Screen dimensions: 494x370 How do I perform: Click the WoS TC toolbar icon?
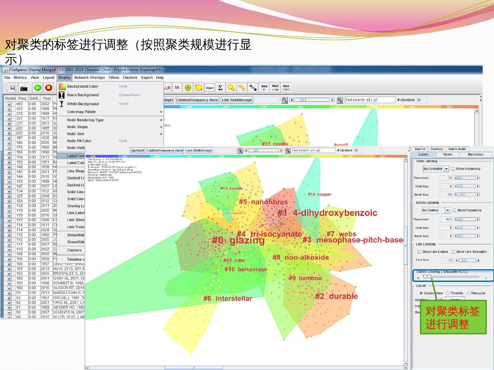pos(264,88)
